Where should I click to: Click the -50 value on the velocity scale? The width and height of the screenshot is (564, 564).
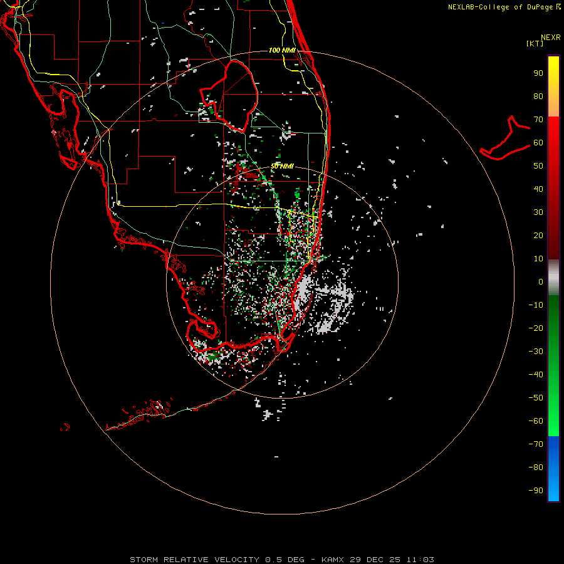(536, 397)
